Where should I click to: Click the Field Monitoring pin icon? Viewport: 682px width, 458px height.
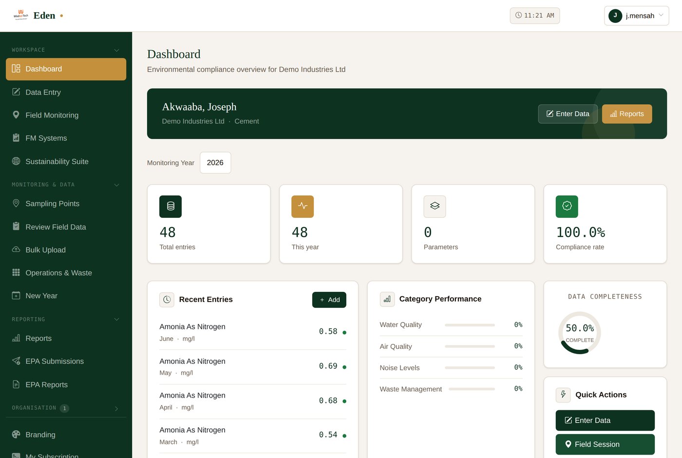coord(16,115)
